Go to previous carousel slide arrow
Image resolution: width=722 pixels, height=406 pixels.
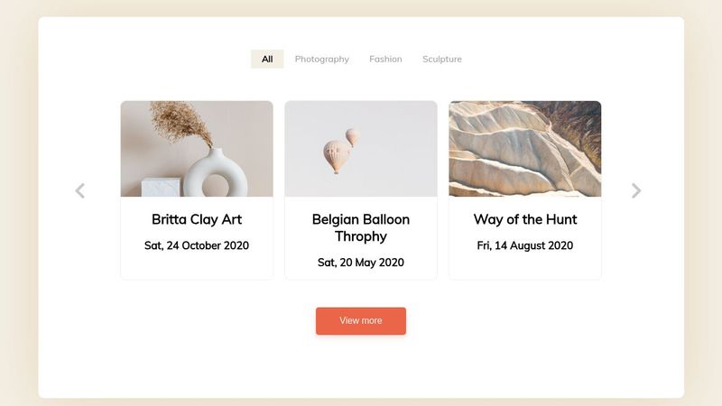pos(79,190)
